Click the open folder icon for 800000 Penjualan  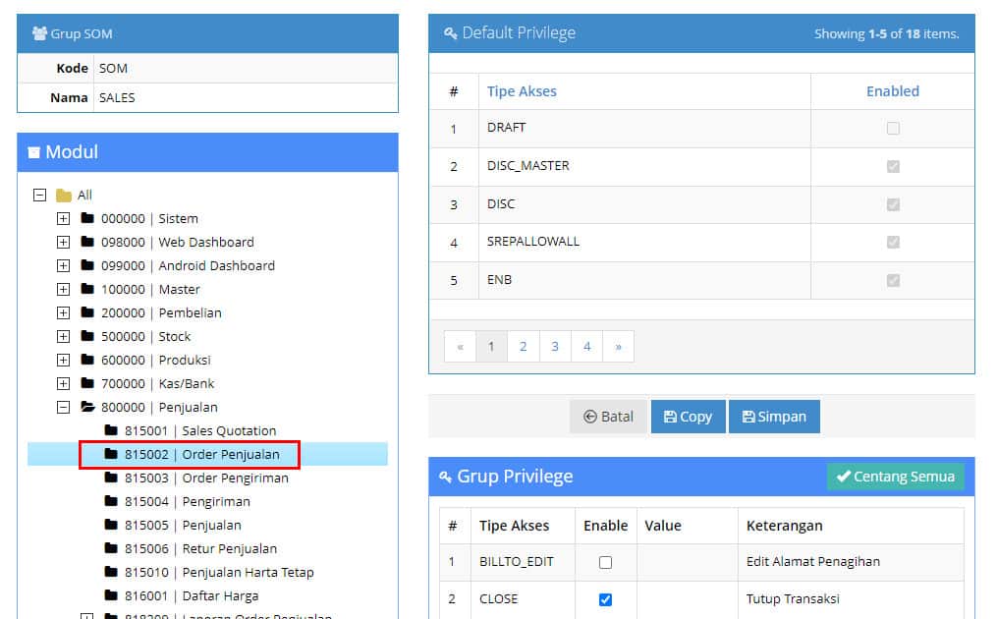[x=87, y=407]
